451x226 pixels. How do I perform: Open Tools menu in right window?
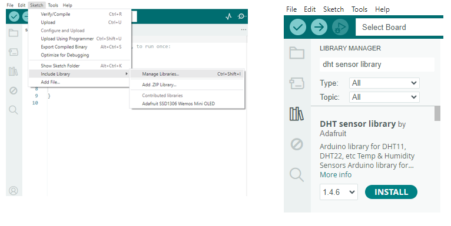(x=359, y=9)
